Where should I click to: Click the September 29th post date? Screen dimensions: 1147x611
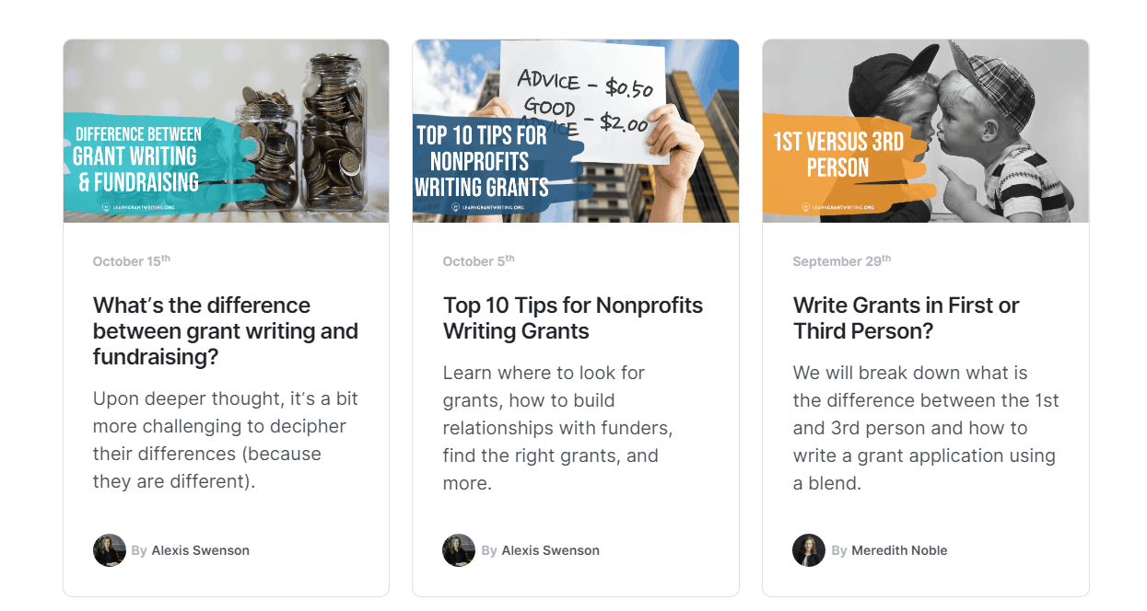coord(842,260)
